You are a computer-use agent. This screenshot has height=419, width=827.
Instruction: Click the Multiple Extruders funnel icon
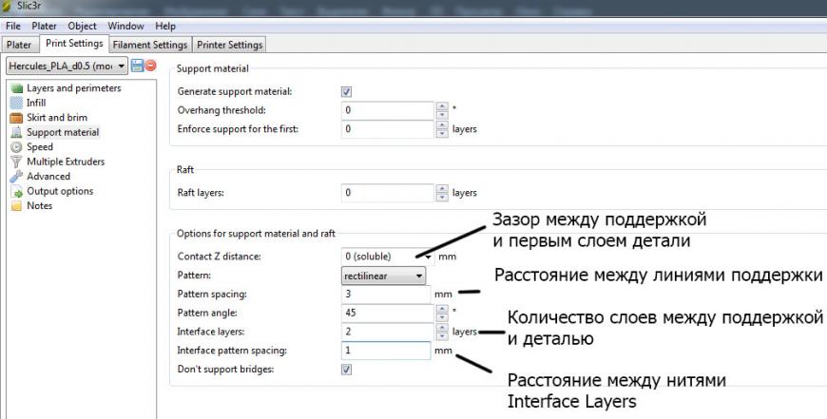point(16,162)
